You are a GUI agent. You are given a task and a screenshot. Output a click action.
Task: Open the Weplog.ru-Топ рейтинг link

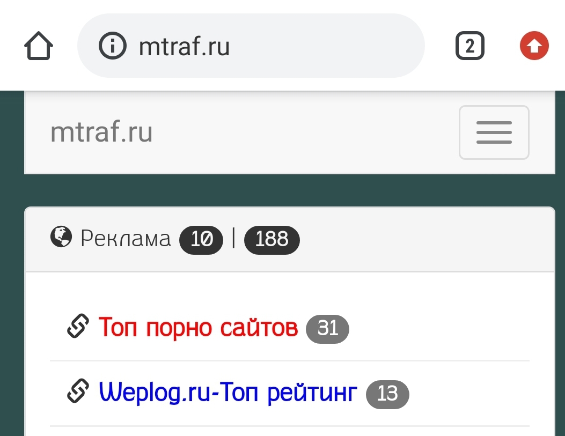point(228,392)
